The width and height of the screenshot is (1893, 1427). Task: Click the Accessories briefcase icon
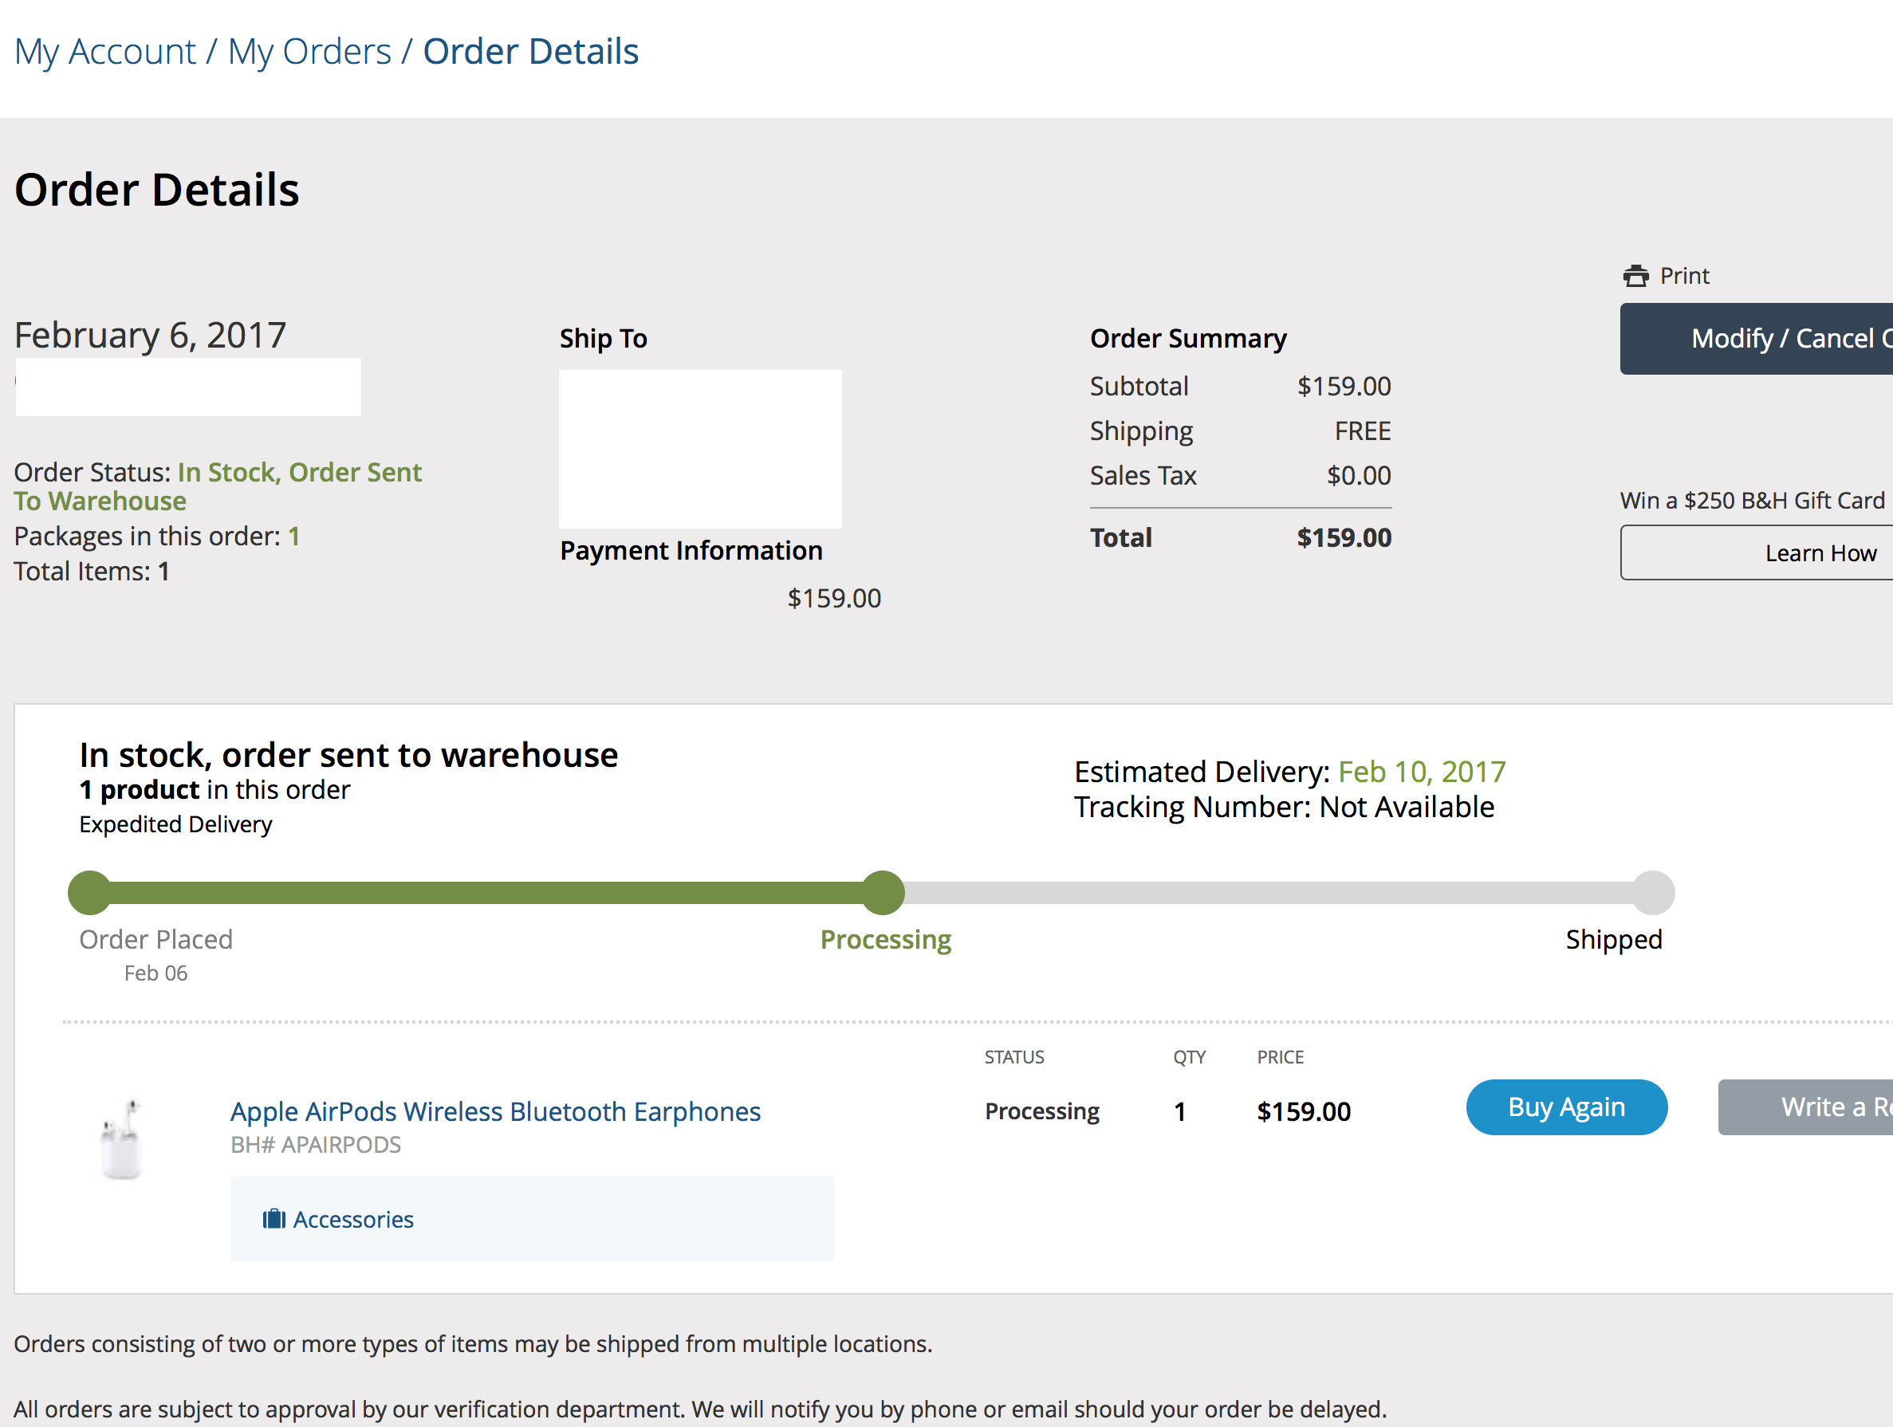click(274, 1218)
